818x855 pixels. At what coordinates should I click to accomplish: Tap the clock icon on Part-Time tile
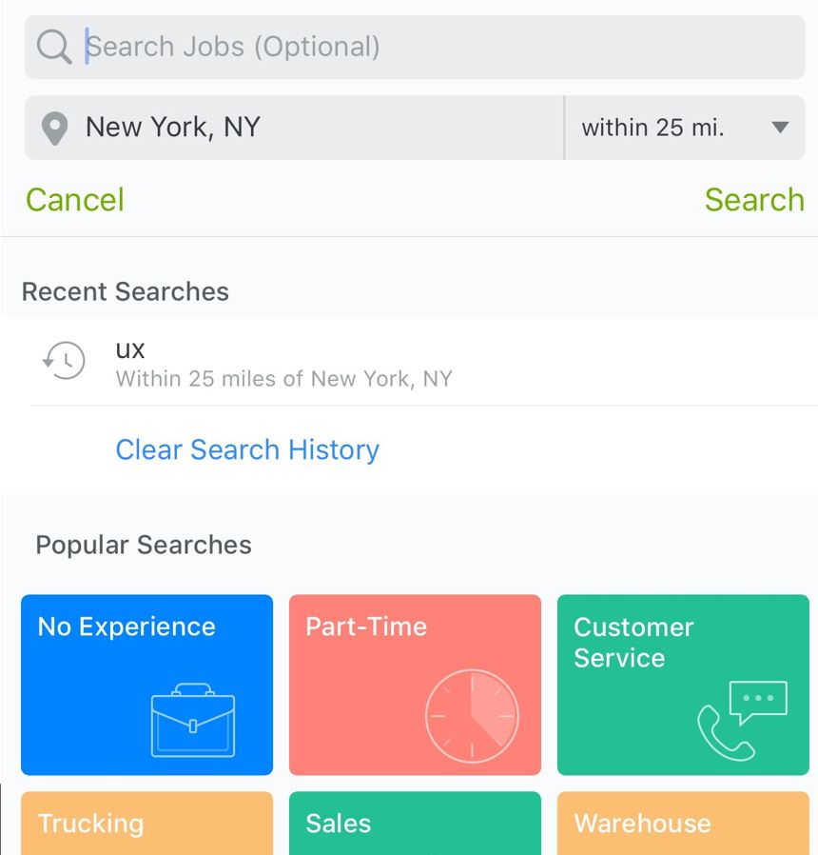click(x=471, y=714)
